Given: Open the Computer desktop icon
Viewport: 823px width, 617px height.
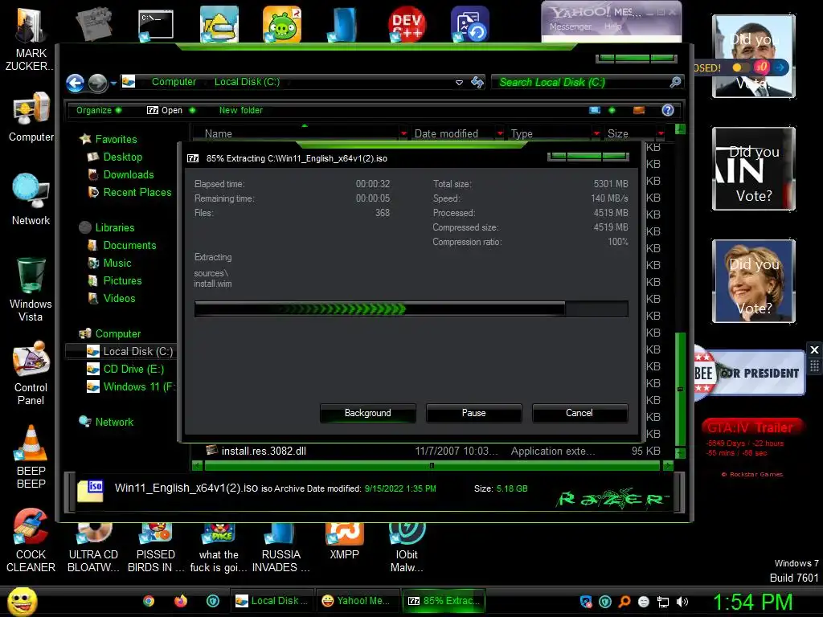Looking at the screenshot, I should pos(31,117).
